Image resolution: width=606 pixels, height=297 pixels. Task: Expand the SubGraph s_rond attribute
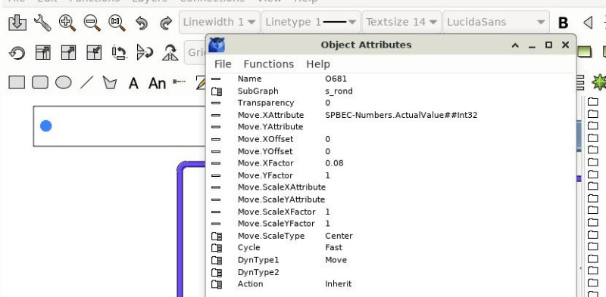pyautogui.click(x=217, y=91)
